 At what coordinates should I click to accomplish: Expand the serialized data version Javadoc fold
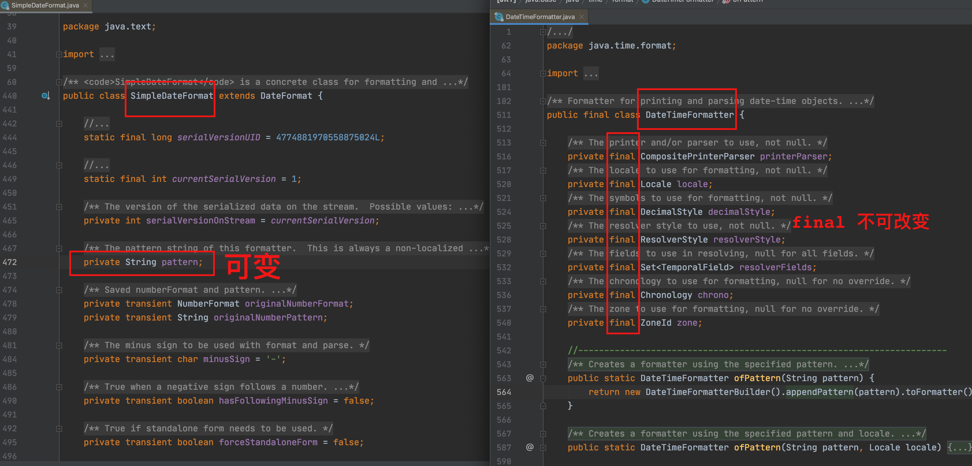[59, 207]
